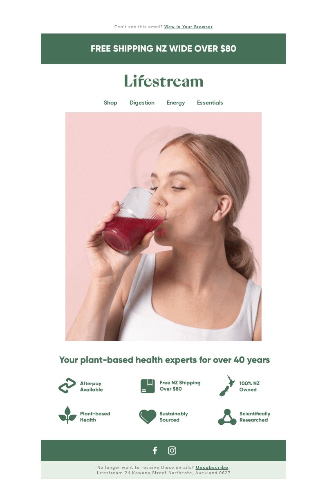This screenshot has height=495, width=327.
Task: Click the free shipping green banner
Action: click(x=163, y=49)
